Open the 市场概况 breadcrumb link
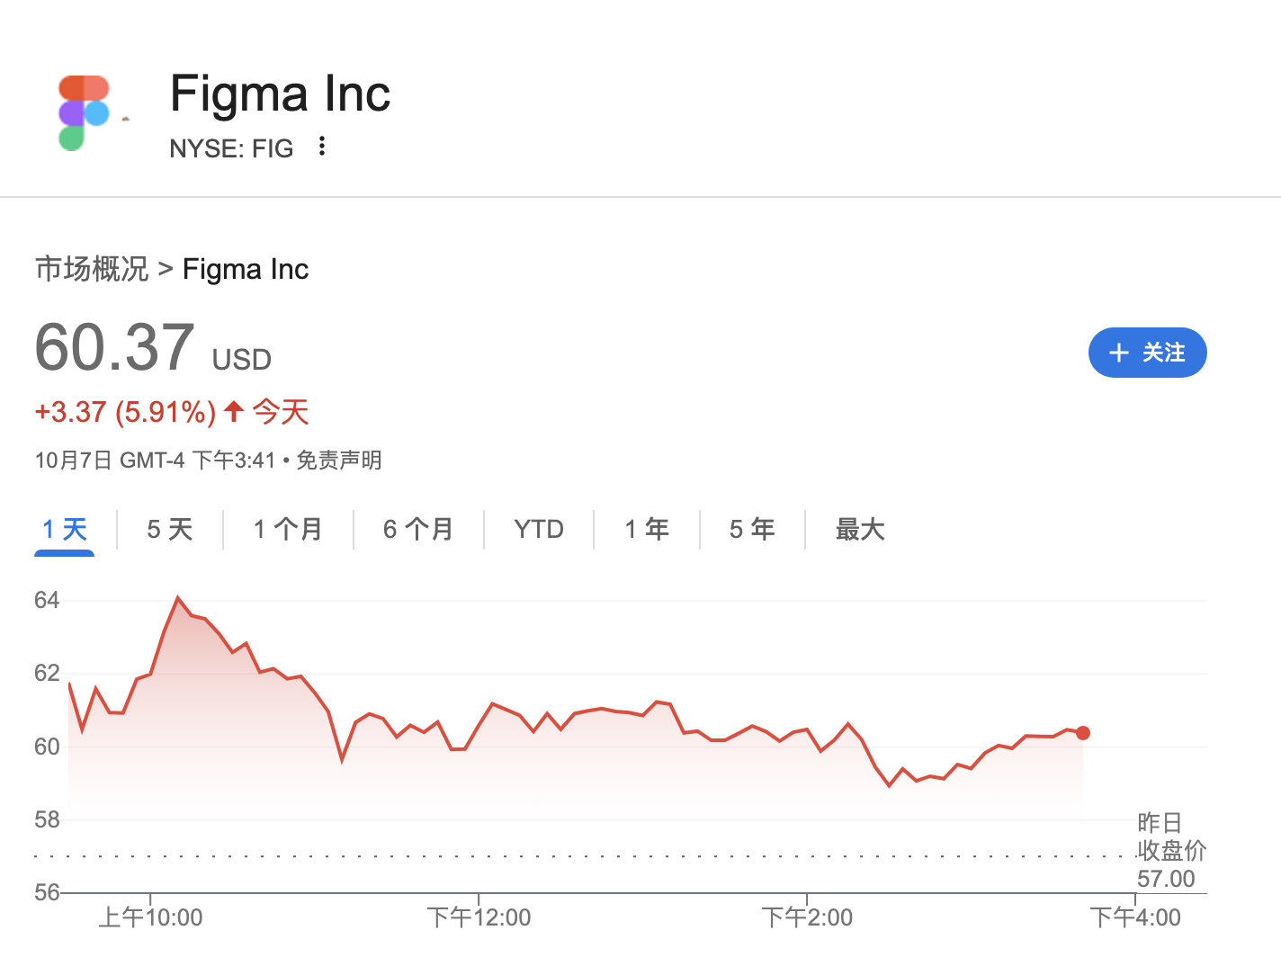Image resolution: width=1281 pixels, height=966 pixels. [92, 269]
